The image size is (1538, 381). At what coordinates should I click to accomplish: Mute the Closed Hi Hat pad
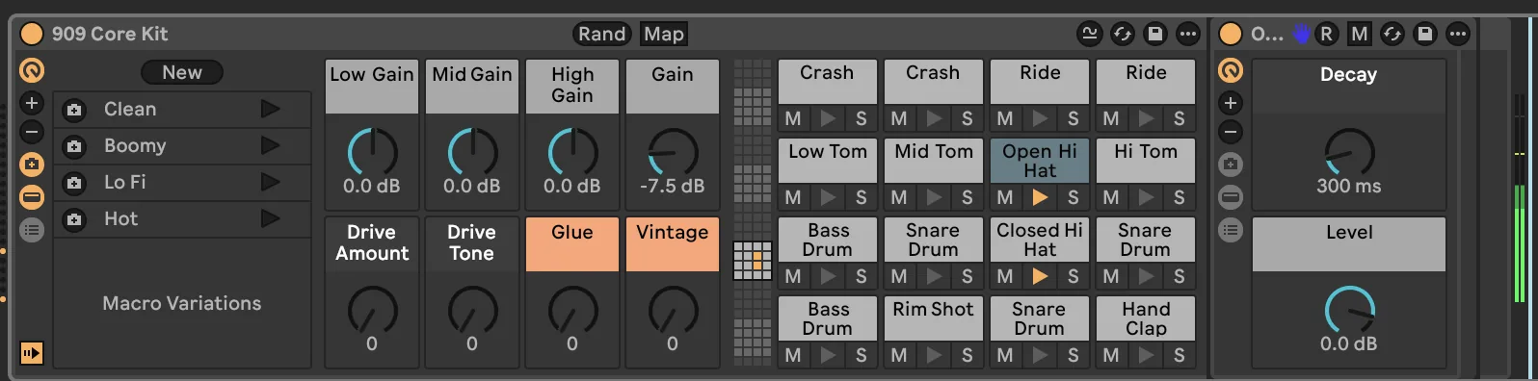(x=1005, y=276)
